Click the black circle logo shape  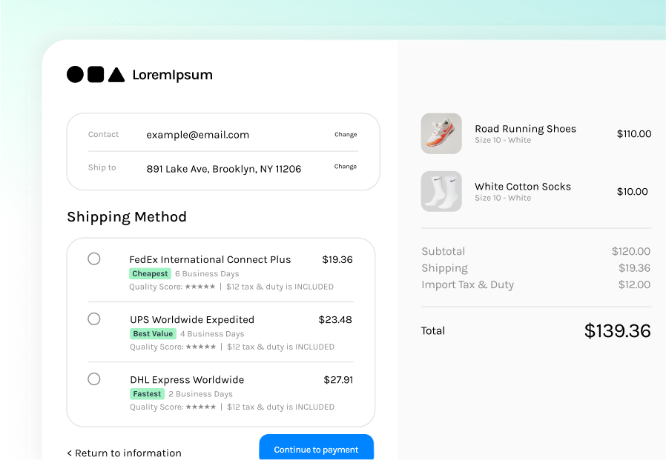[x=75, y=74]
